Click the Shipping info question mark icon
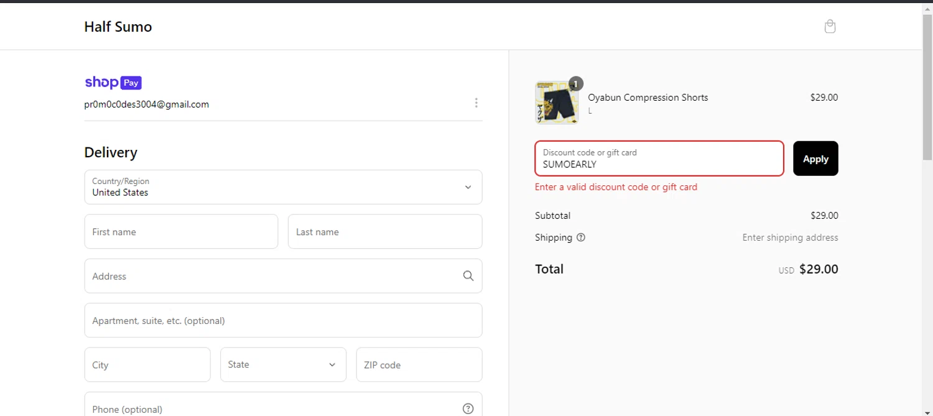 (x=581, y=238)
